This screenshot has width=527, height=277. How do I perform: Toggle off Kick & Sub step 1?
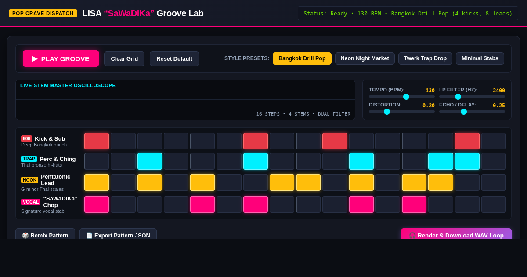[x=97, y=141]
